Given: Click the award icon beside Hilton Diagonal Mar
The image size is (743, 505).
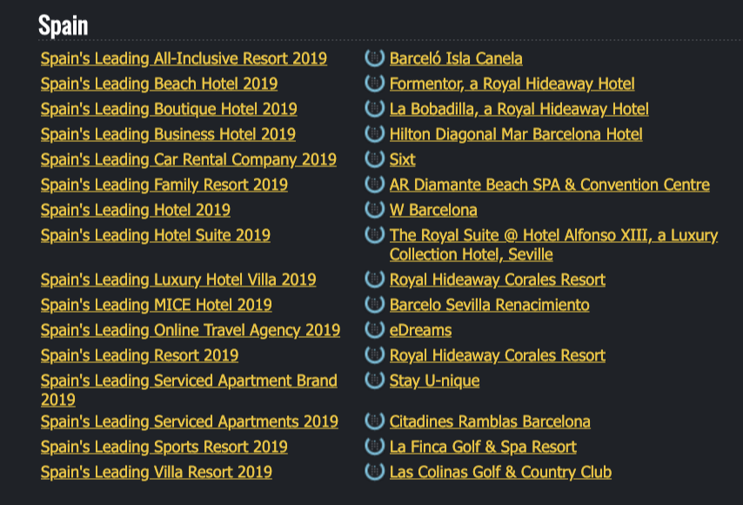Looking at the screenshot, I should tap(374, 134).
